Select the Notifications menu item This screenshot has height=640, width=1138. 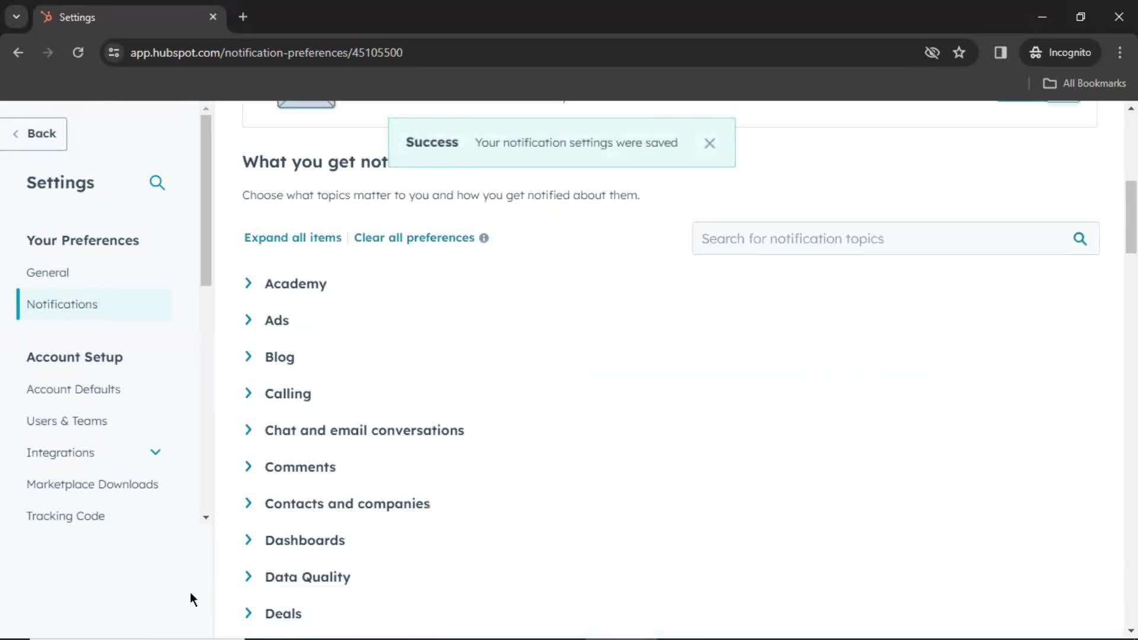click(x=62, y=304)
